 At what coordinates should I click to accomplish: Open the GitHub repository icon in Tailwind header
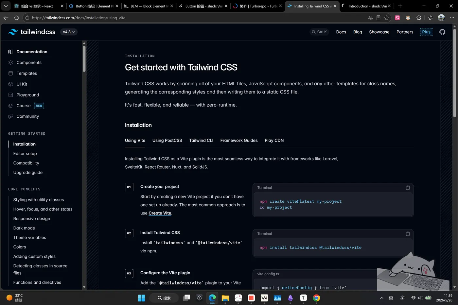click(442, 32)
